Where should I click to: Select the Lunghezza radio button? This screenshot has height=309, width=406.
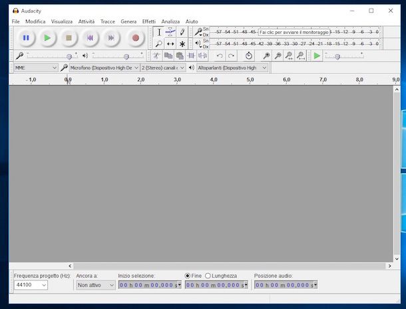coord(208,276)
